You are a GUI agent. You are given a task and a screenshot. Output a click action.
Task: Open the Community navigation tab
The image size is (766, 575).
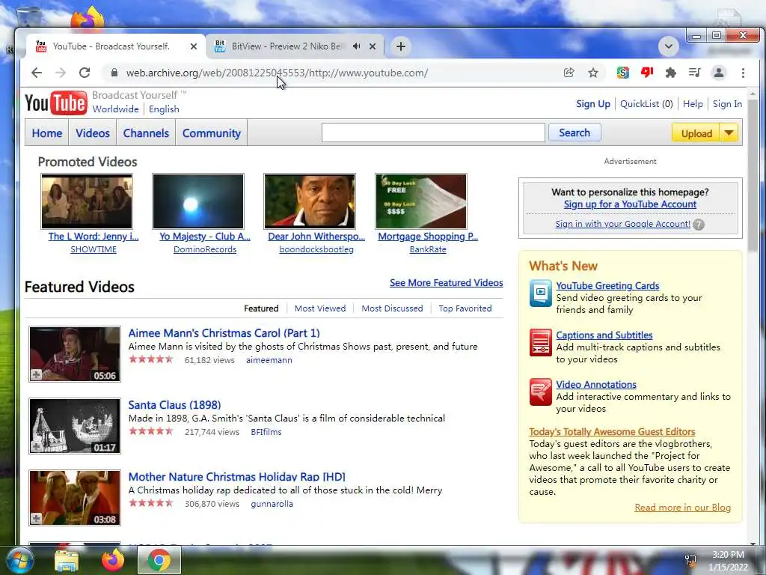[212, 133]
